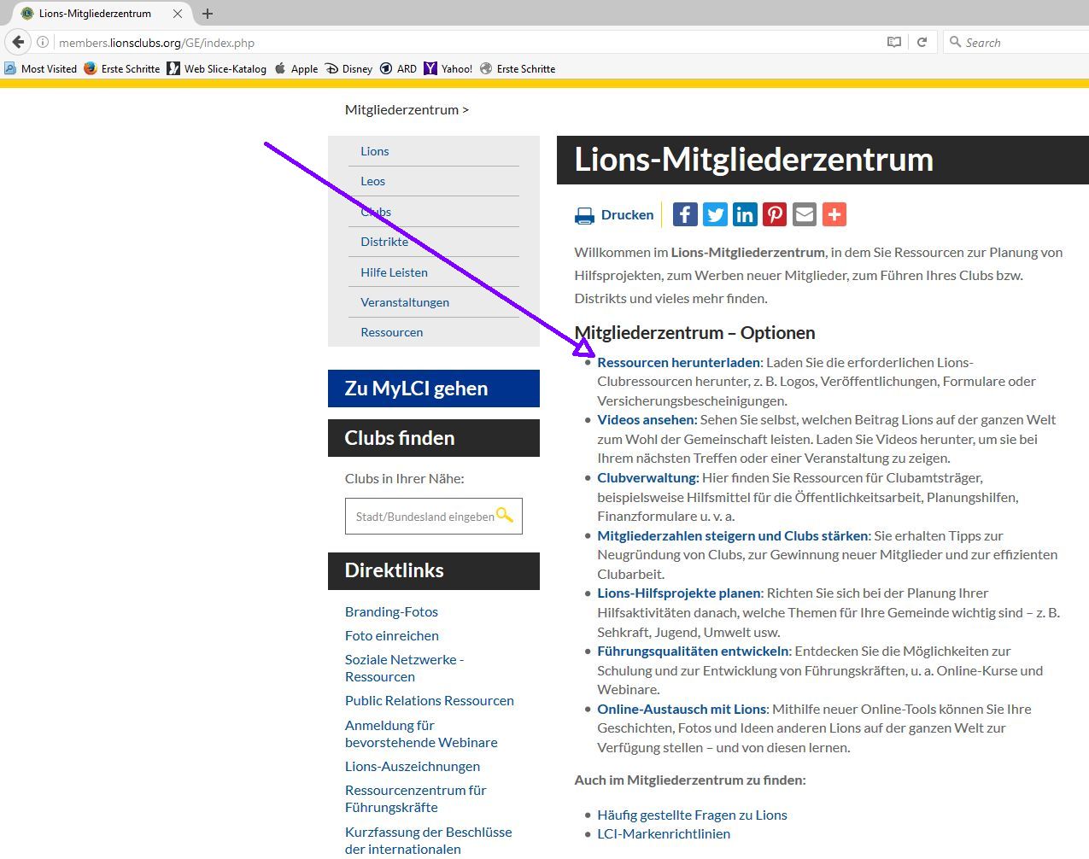This screenshot has height=859, width=1089.
Task: Open the Yahoo! bookmark
Action: (448, 68)
